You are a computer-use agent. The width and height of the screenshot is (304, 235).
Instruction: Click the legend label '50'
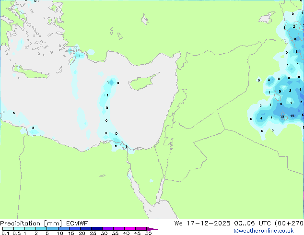point(148,233)
